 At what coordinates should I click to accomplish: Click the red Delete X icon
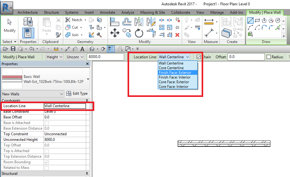(177, 35)
